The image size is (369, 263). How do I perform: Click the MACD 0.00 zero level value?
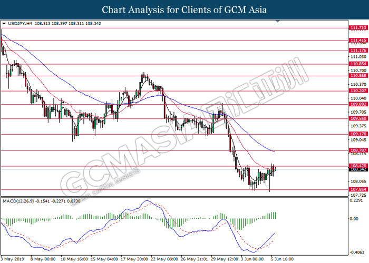354,219
